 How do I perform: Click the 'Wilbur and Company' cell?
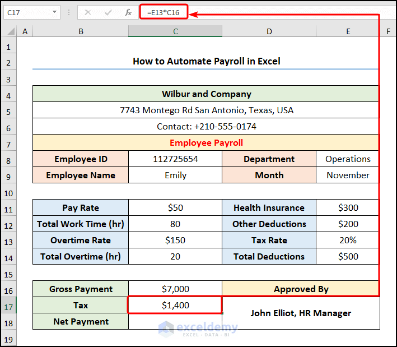(206, 94)
